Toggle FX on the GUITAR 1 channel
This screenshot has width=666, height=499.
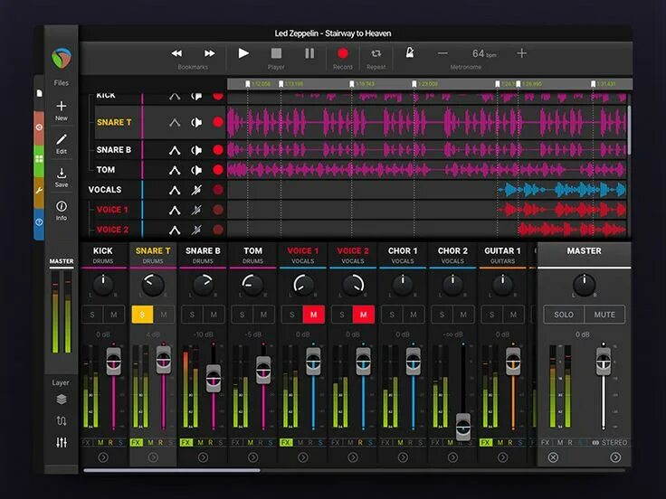[486, 443]
